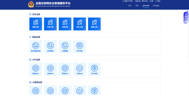Screen dimensions: 189x98
Task: Click the 网站业务 section heading
Action: [36, 37]
